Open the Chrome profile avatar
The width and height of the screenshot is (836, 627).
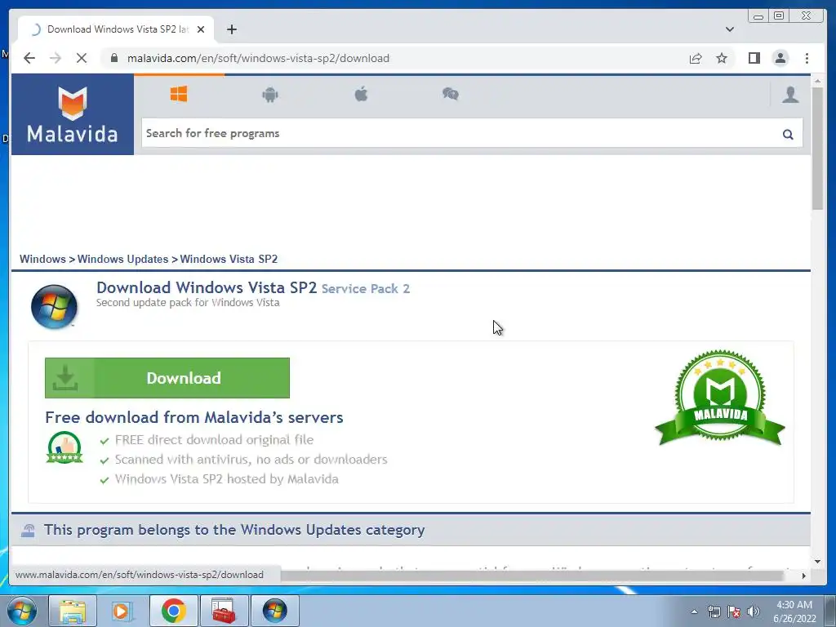(x=780, y=58)
